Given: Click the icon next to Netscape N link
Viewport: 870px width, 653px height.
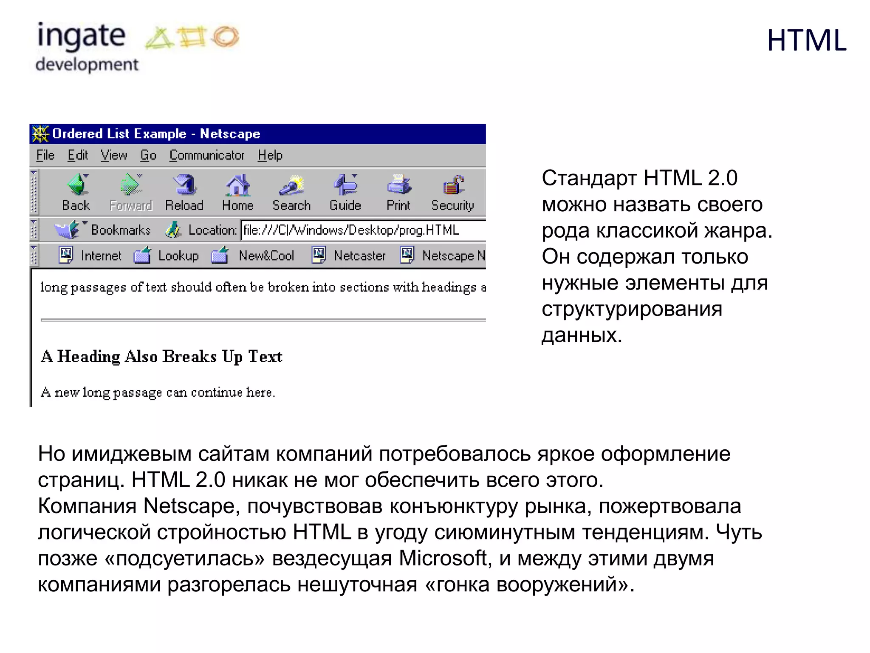Looking at the screenshot, I should 407,255.
